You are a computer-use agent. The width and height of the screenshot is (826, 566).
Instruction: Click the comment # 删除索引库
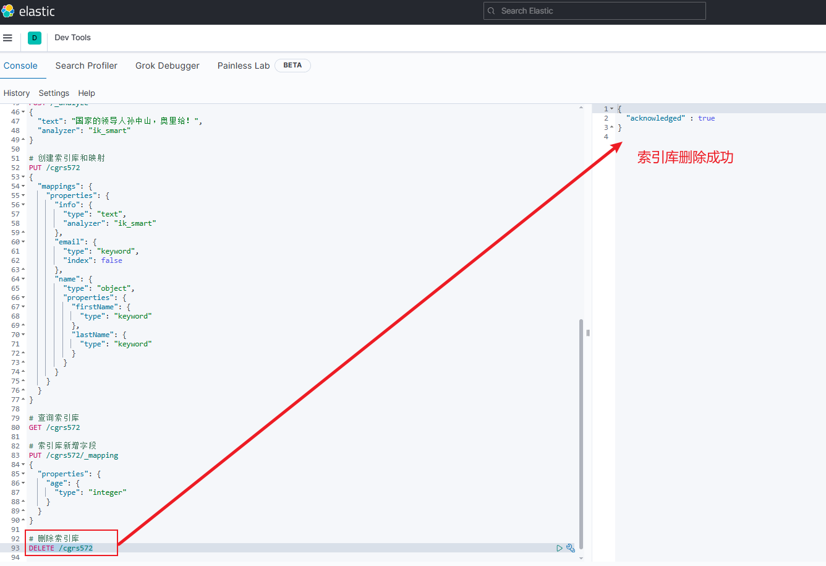(x=54, y=539)
